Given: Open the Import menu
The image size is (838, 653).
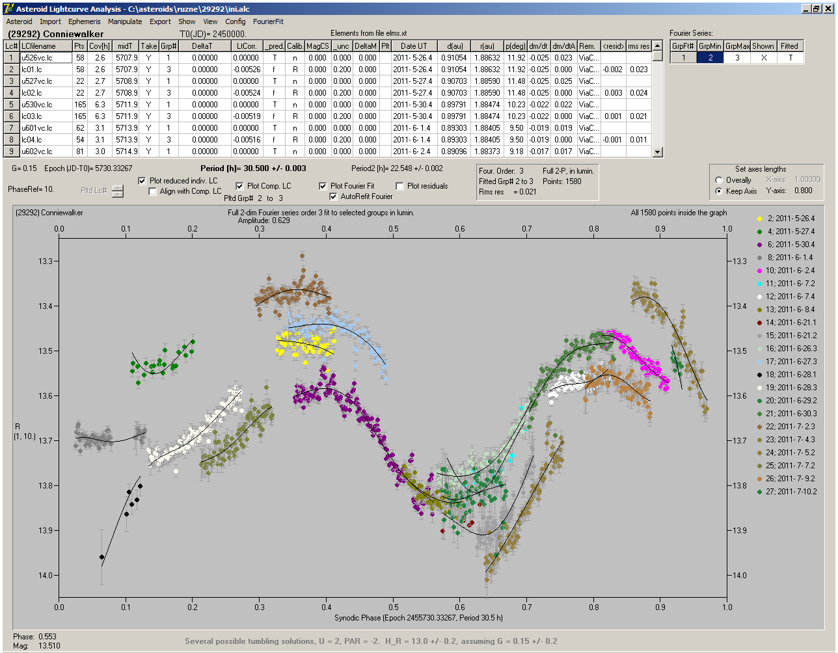Looking at the screenshot, I should pyautogui.click(x=50, y=21).
